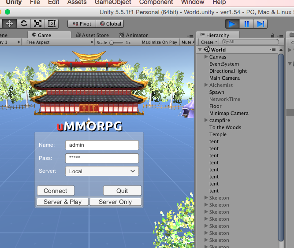294x248 pixels.
Task: Open the Window menu
Action: tap(193, 3)
